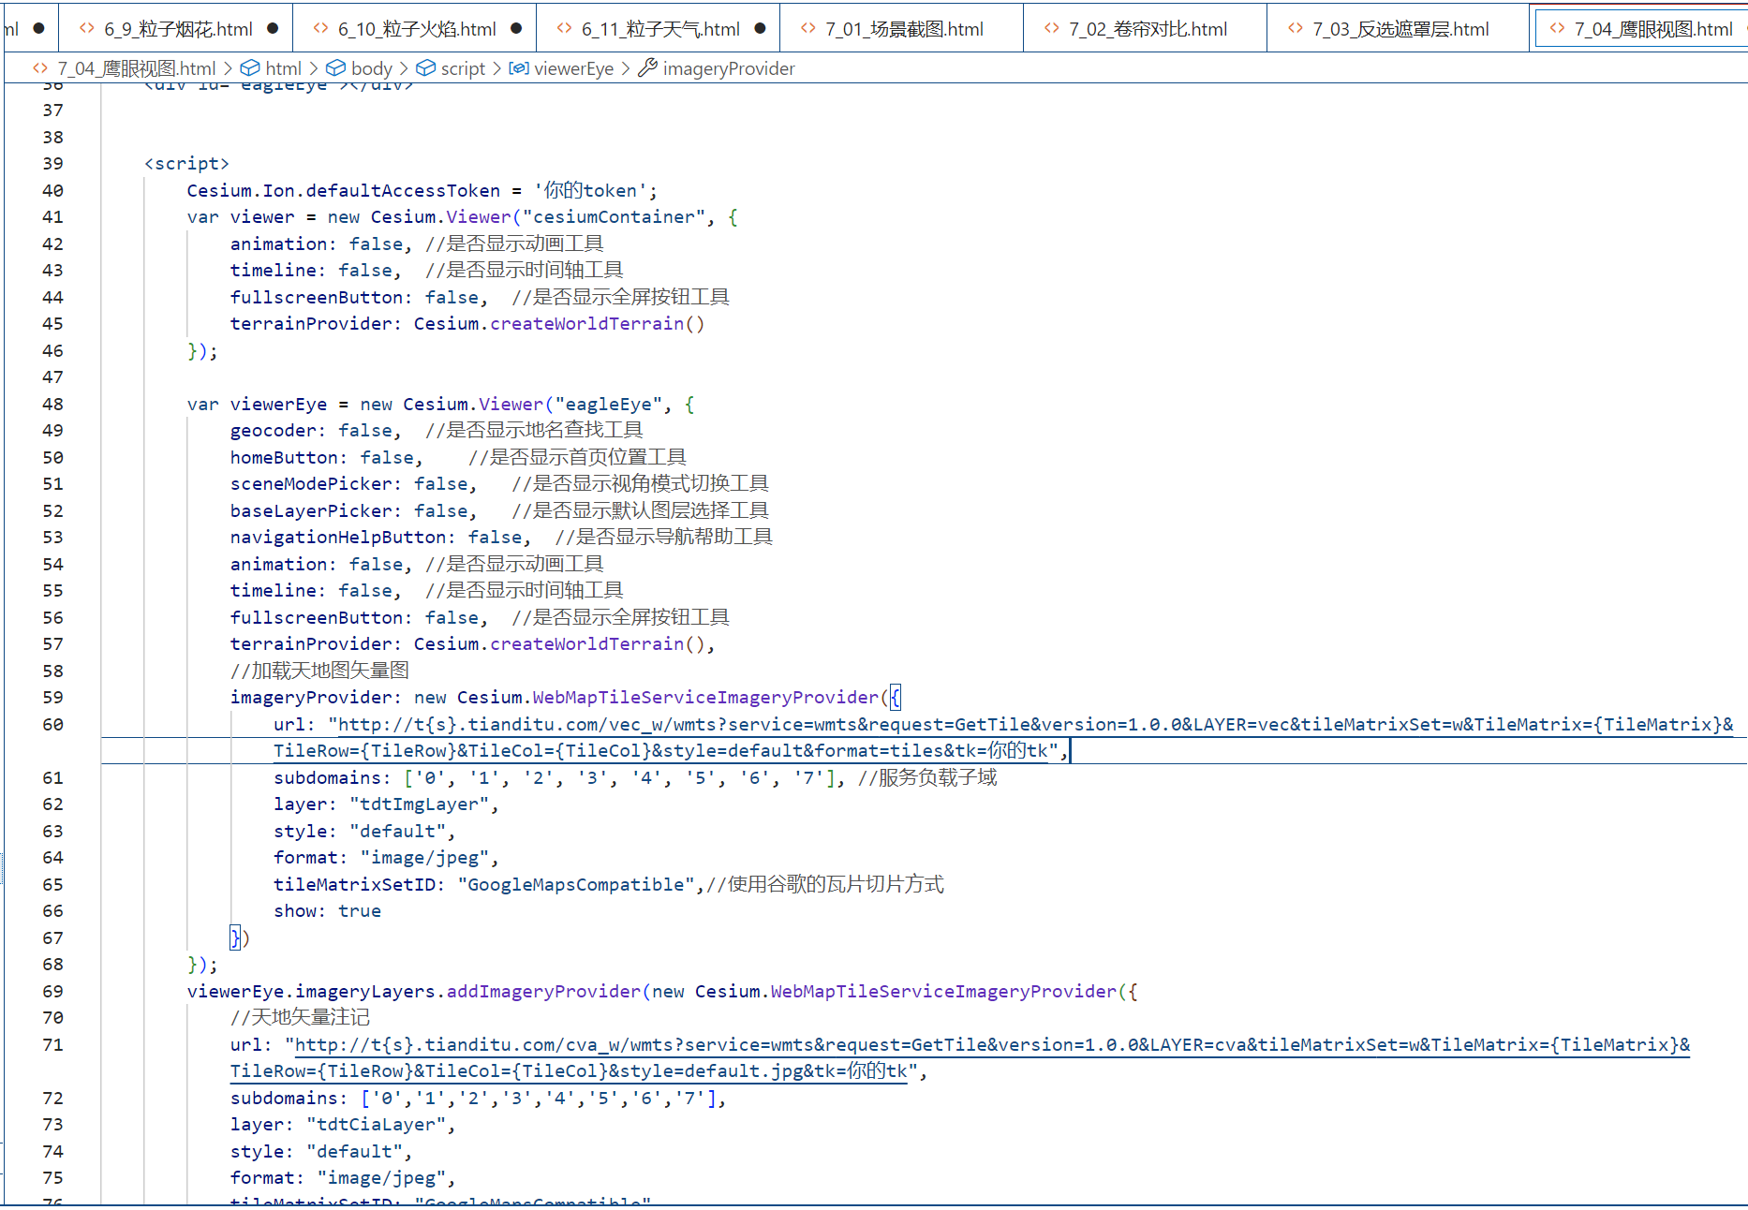Screen dimensions: 1748x1210
Task: Click the cube icon before body breadcrumb
Action: pyautogui.click(x=335, y=67)
